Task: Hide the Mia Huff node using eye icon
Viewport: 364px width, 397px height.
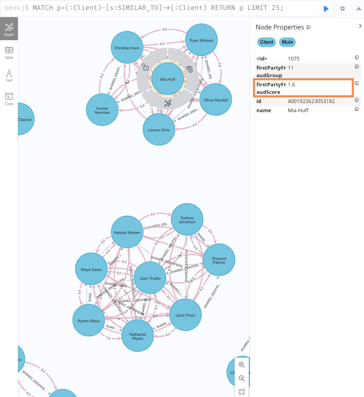Action: [190, 69]
